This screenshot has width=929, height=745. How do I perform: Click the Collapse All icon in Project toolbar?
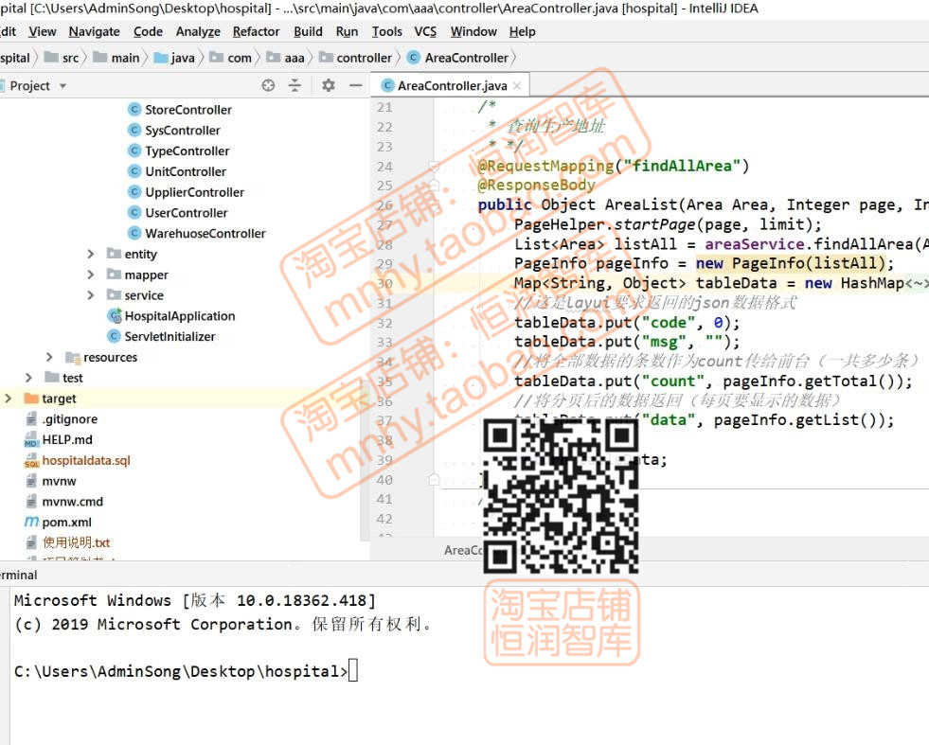[295, 85]
